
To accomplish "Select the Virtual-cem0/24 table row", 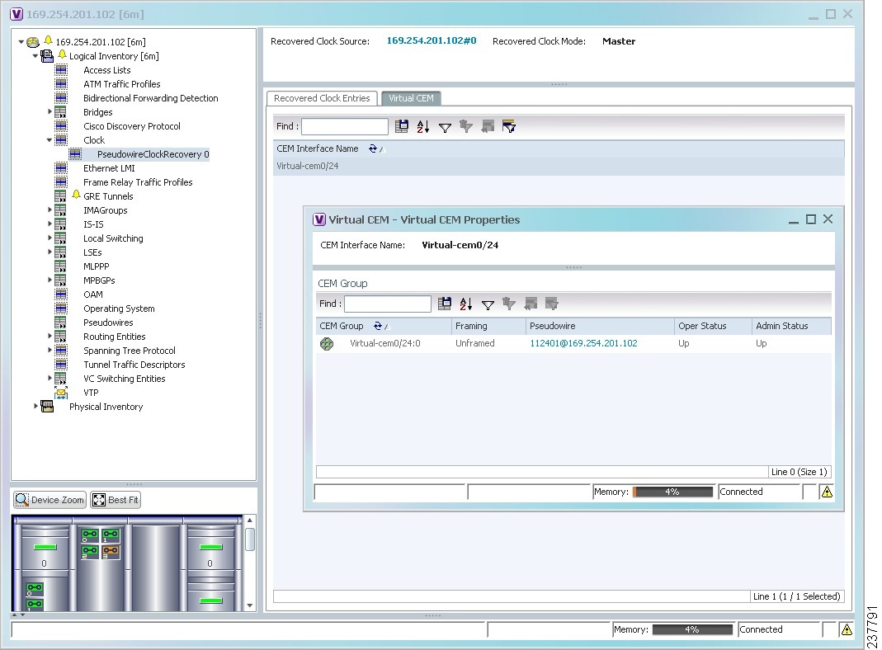I will pyautogui.click(x=559, y=167).
